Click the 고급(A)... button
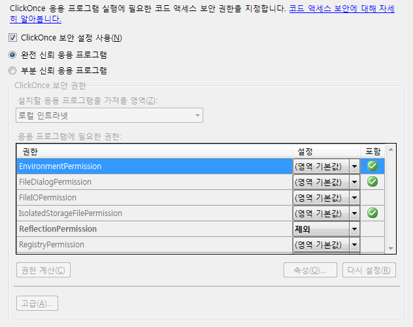The width and height of the screenshot is (413, 327). [x=37, y=304]
